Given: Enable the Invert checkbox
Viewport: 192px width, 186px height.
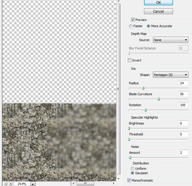Looking at the screenshot, I should click(x=129, y=60).
